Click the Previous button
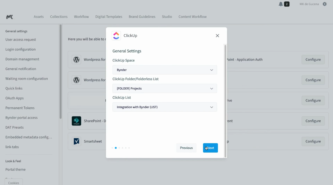The height and width of the screenshot is (185, 333). (x=186, y=148)
